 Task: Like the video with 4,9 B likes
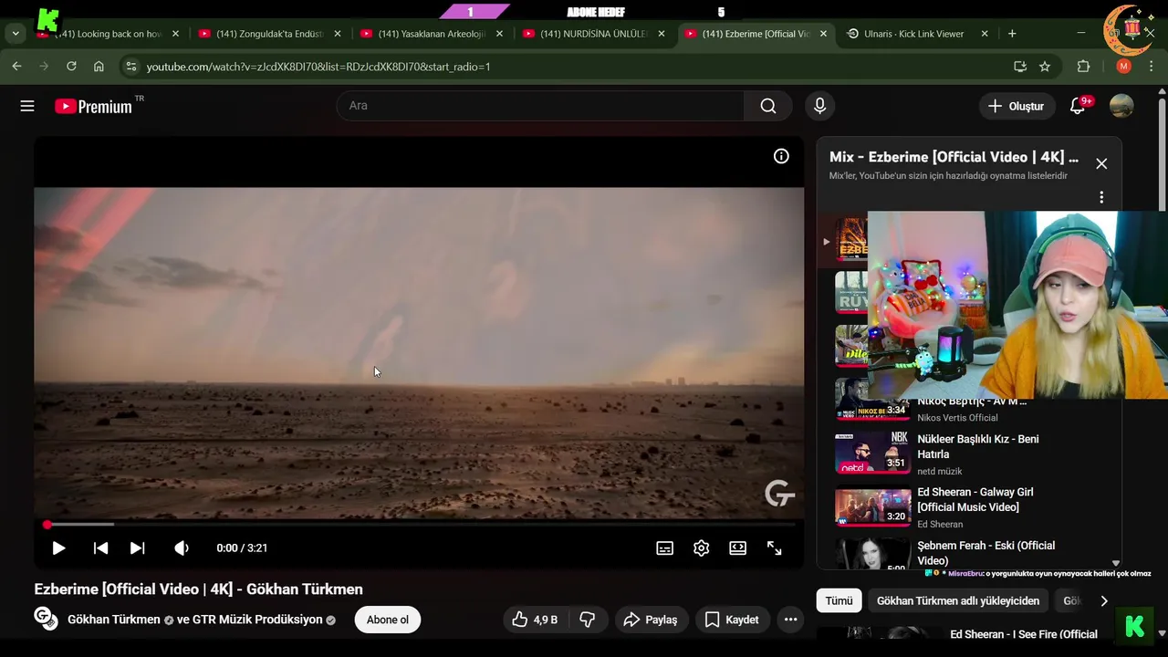click(x=536, y=620)
